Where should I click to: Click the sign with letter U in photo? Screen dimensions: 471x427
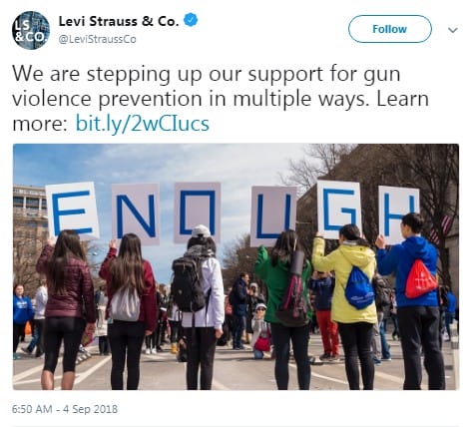273,215
